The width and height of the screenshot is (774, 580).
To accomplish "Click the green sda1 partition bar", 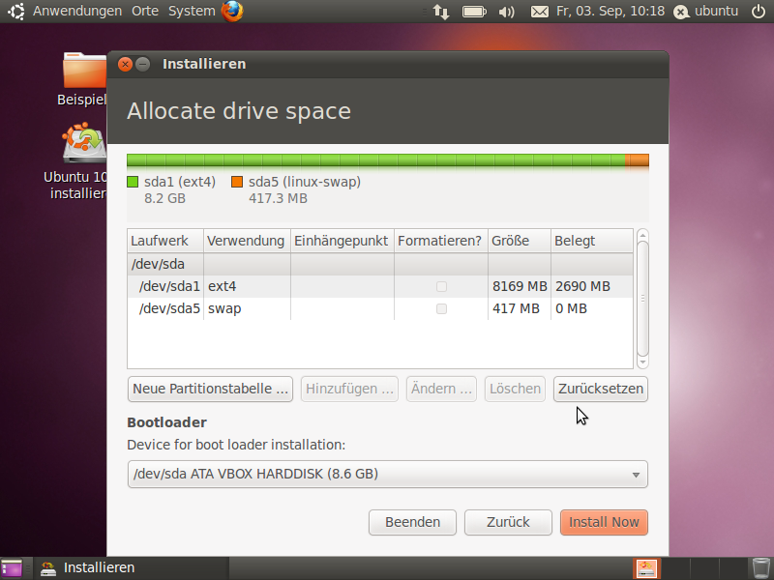I will pos(375,160).
